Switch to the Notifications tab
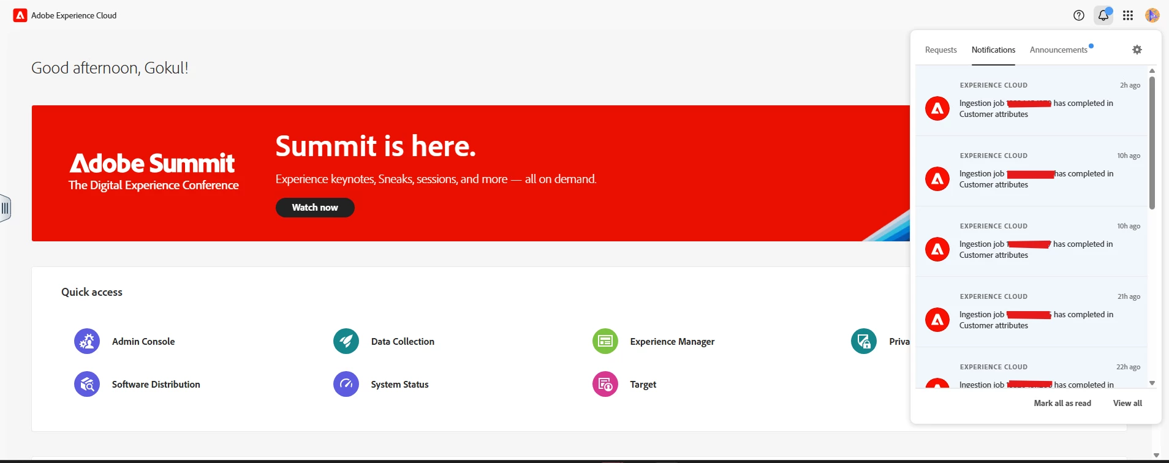1169x463 pixels. (993, 50)
